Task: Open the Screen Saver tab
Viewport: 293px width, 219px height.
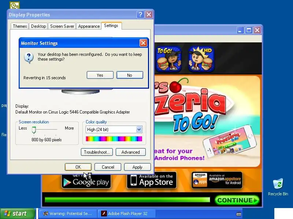Action: pyautogui.click(x=62, y=26)
